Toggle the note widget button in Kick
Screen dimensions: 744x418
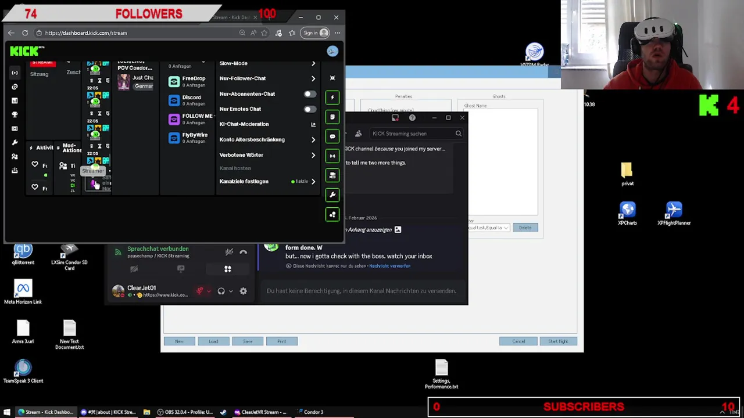tap(332, 117)
